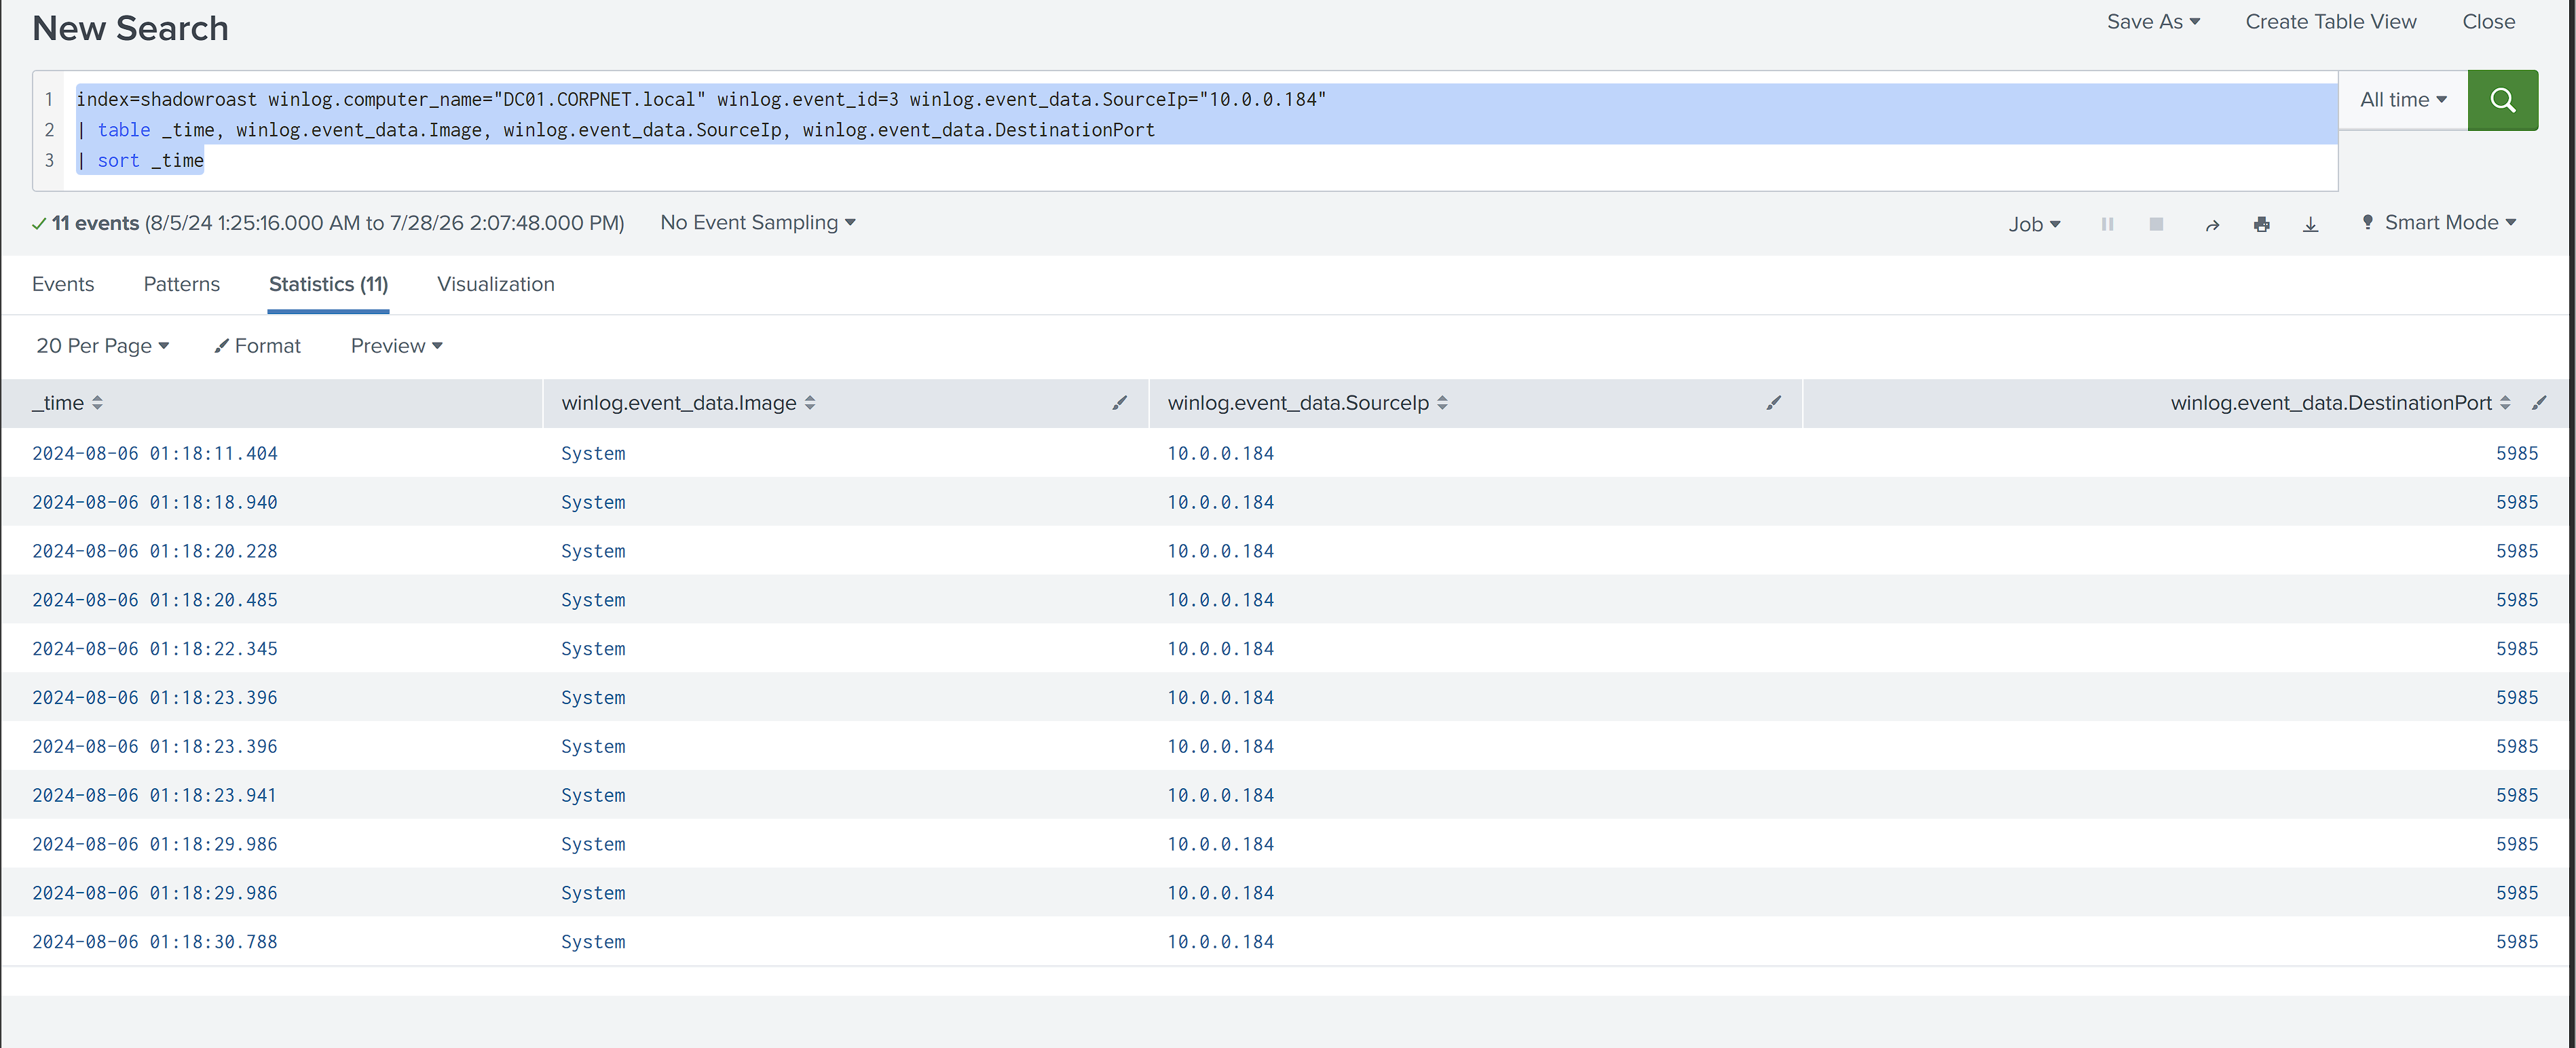Click 10.0.0.184 in the 01:18:18.940 row

(1221, 503)
